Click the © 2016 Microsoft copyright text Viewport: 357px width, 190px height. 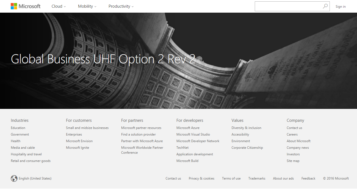(x=336, y=178)
